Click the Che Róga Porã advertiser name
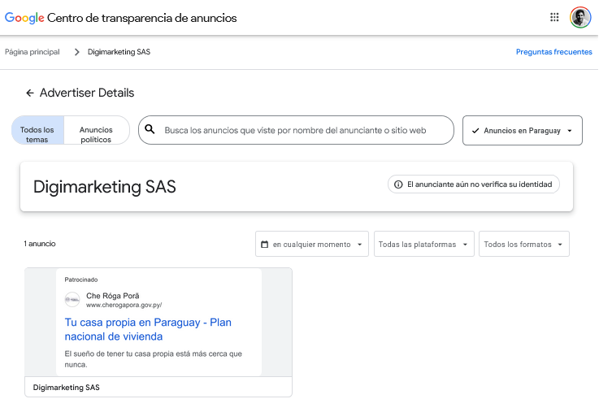Screen dimensions: 599x412 pyautogui.click(x=113, y=296)
